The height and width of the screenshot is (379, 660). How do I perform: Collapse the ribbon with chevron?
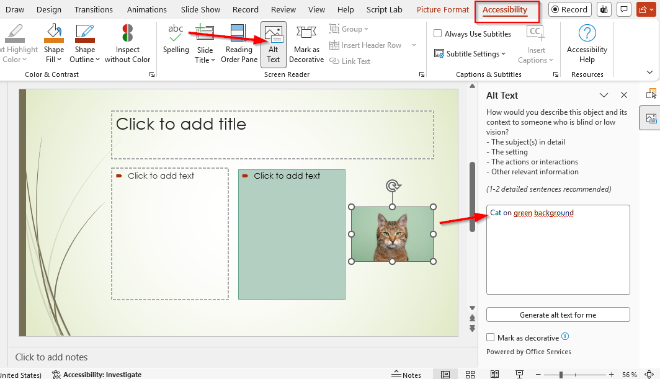(649, 73)
